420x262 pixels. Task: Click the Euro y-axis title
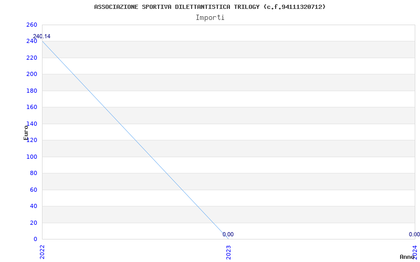point(26,133)
